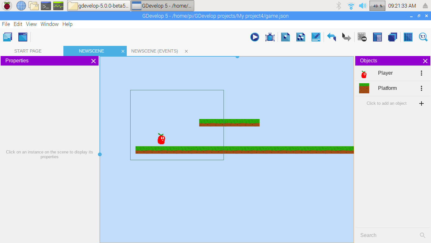Open the layers editor icon

click(x=393, y=37)
